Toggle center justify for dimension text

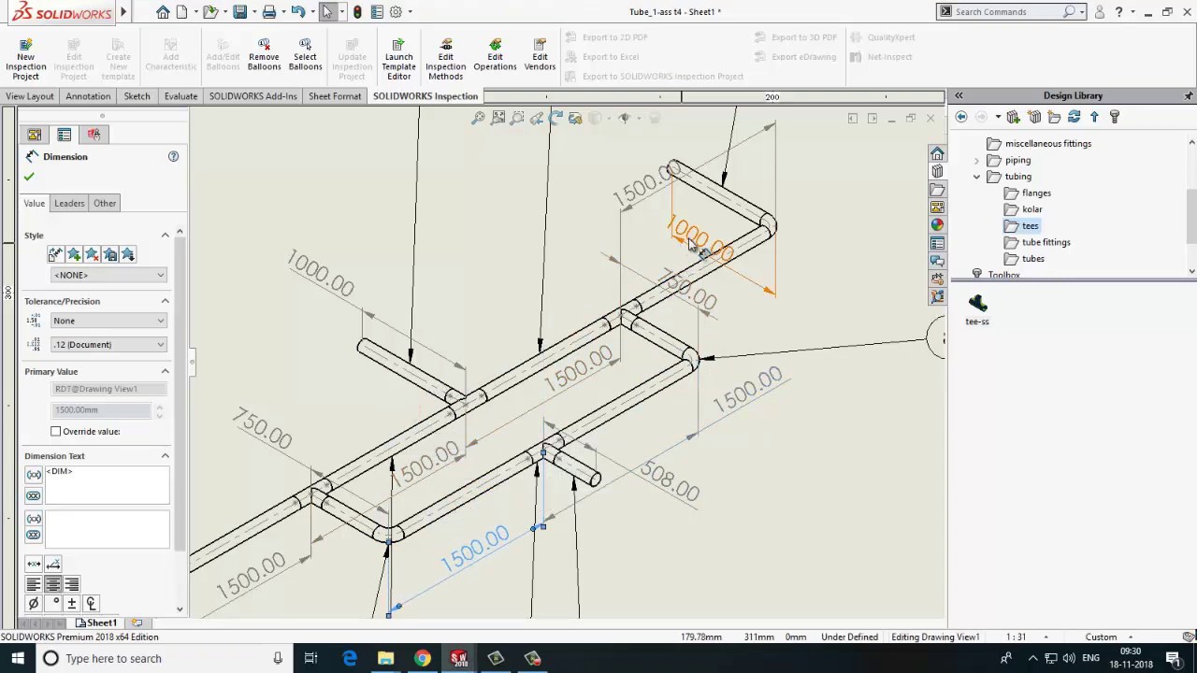[53, 584]
